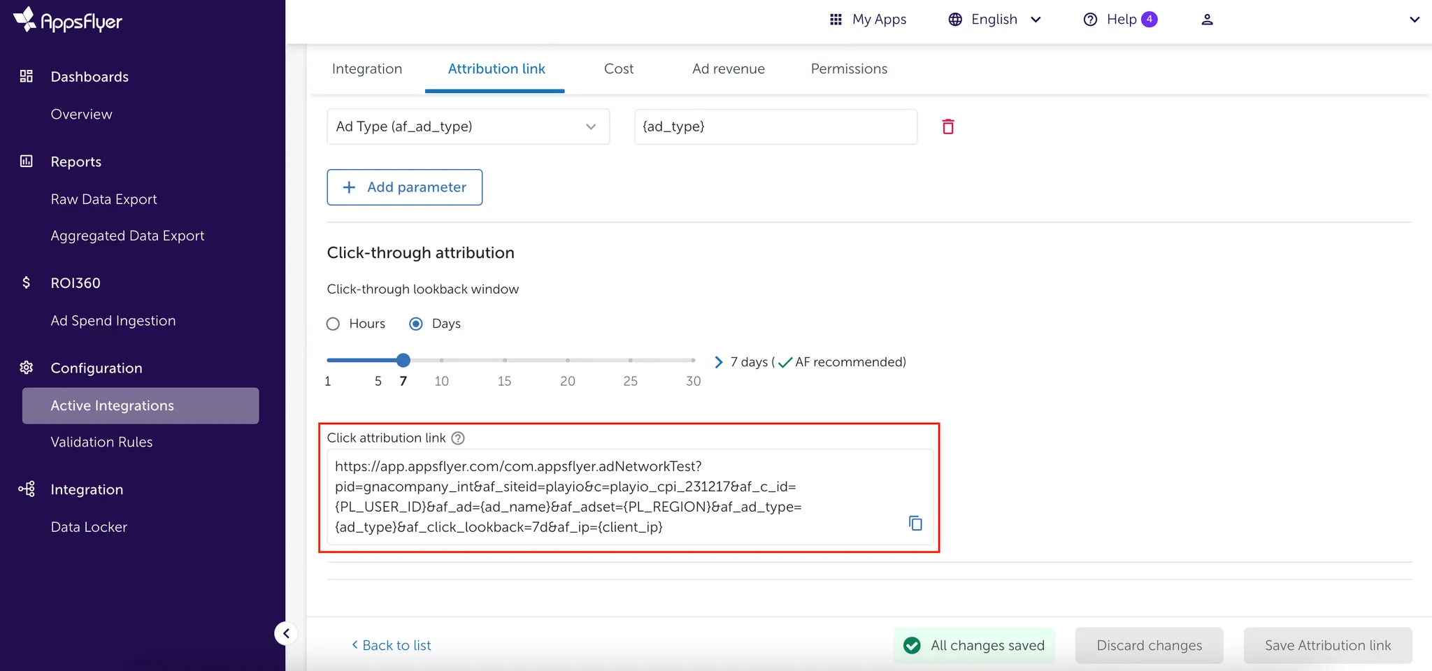Click the Reports sidebar heading
Image resolution: width=1432 pixels, height=671 pixels.
point(76,161)
